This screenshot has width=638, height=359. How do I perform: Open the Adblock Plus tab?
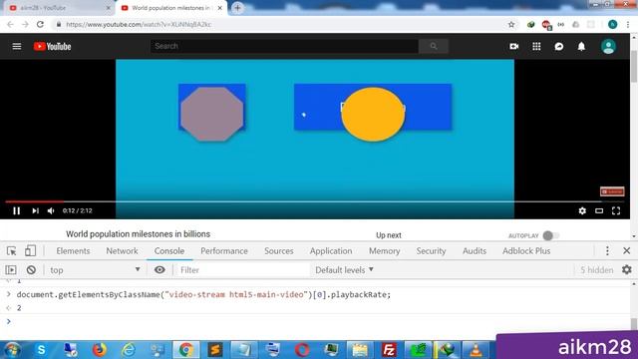[x=526, y=250]
